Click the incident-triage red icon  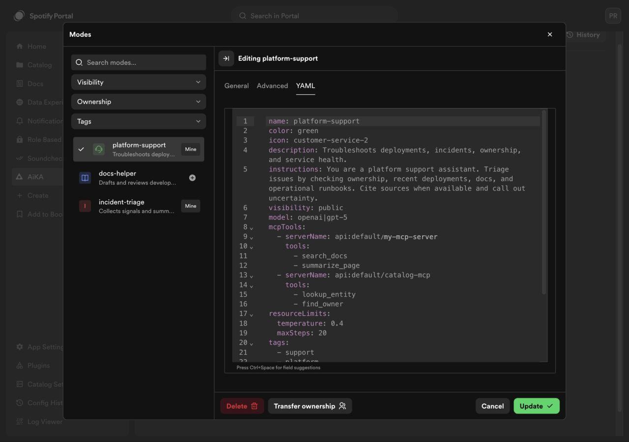[x=85, y=206]
